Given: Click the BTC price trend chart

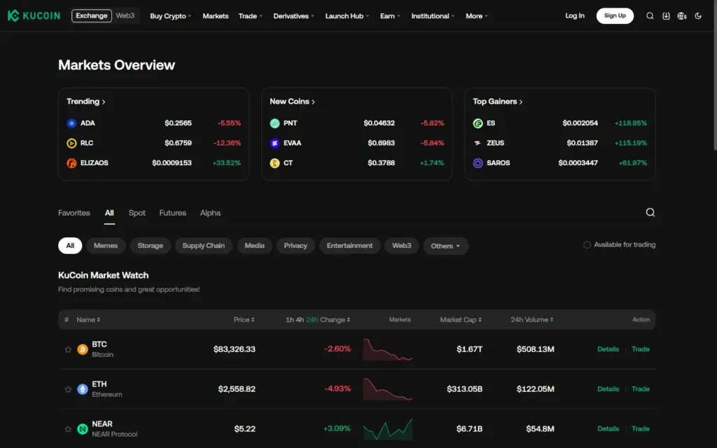Looking at the screenshot, I should [x=388, y=349].
